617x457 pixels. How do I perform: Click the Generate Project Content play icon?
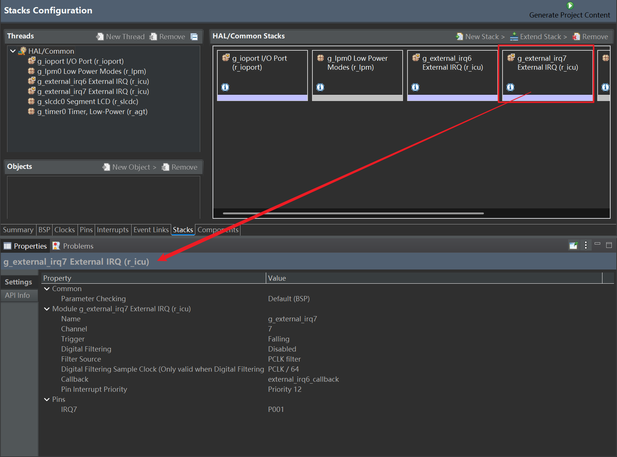click(x=570, y=6)
